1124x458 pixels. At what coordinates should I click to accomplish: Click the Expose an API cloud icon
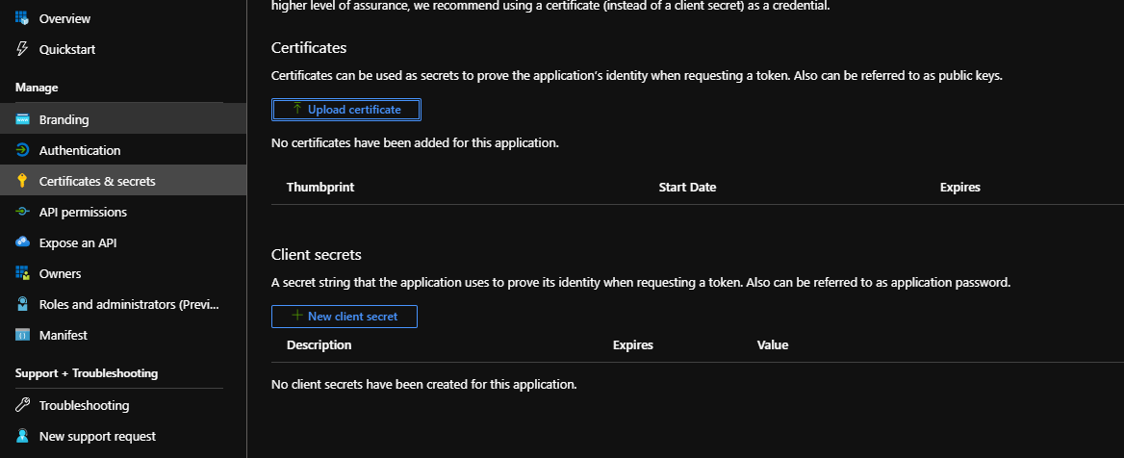pyautogui.click(x=22, y=242)
